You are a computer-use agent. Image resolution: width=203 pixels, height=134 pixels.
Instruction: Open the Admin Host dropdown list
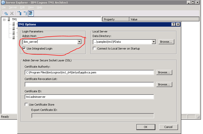[79, 42]
